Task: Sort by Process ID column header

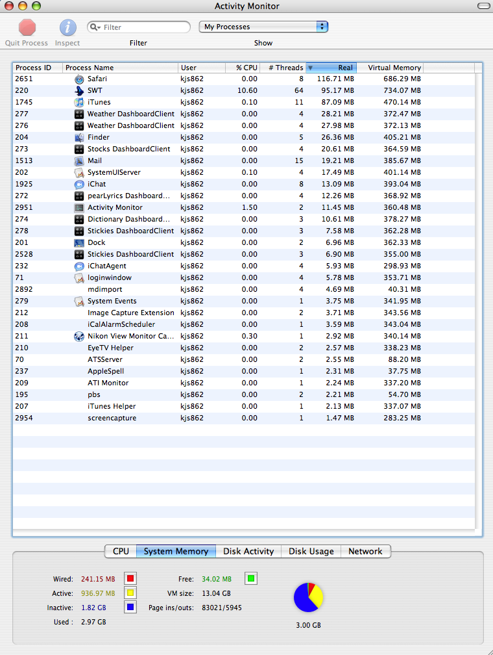Action: [x=38, y=68]
